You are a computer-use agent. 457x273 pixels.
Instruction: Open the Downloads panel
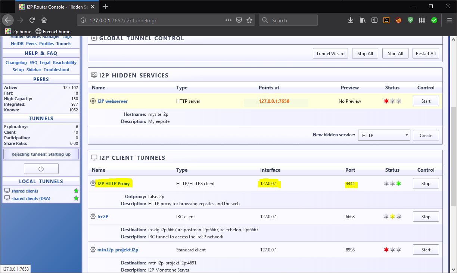(x=350, y=20)
